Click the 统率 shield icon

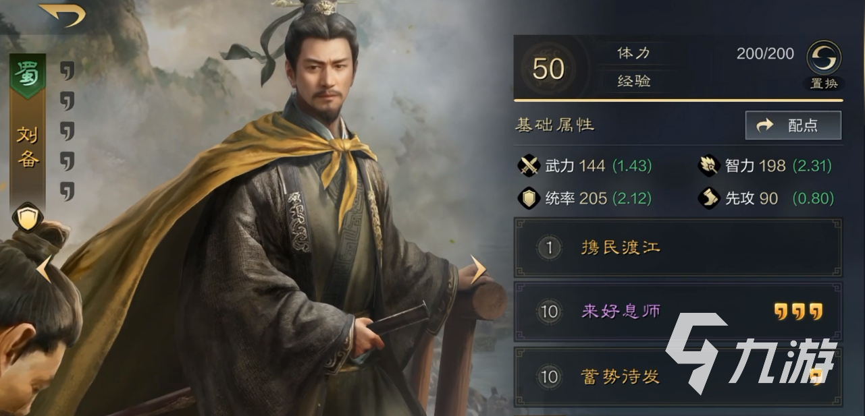point(528,198)
